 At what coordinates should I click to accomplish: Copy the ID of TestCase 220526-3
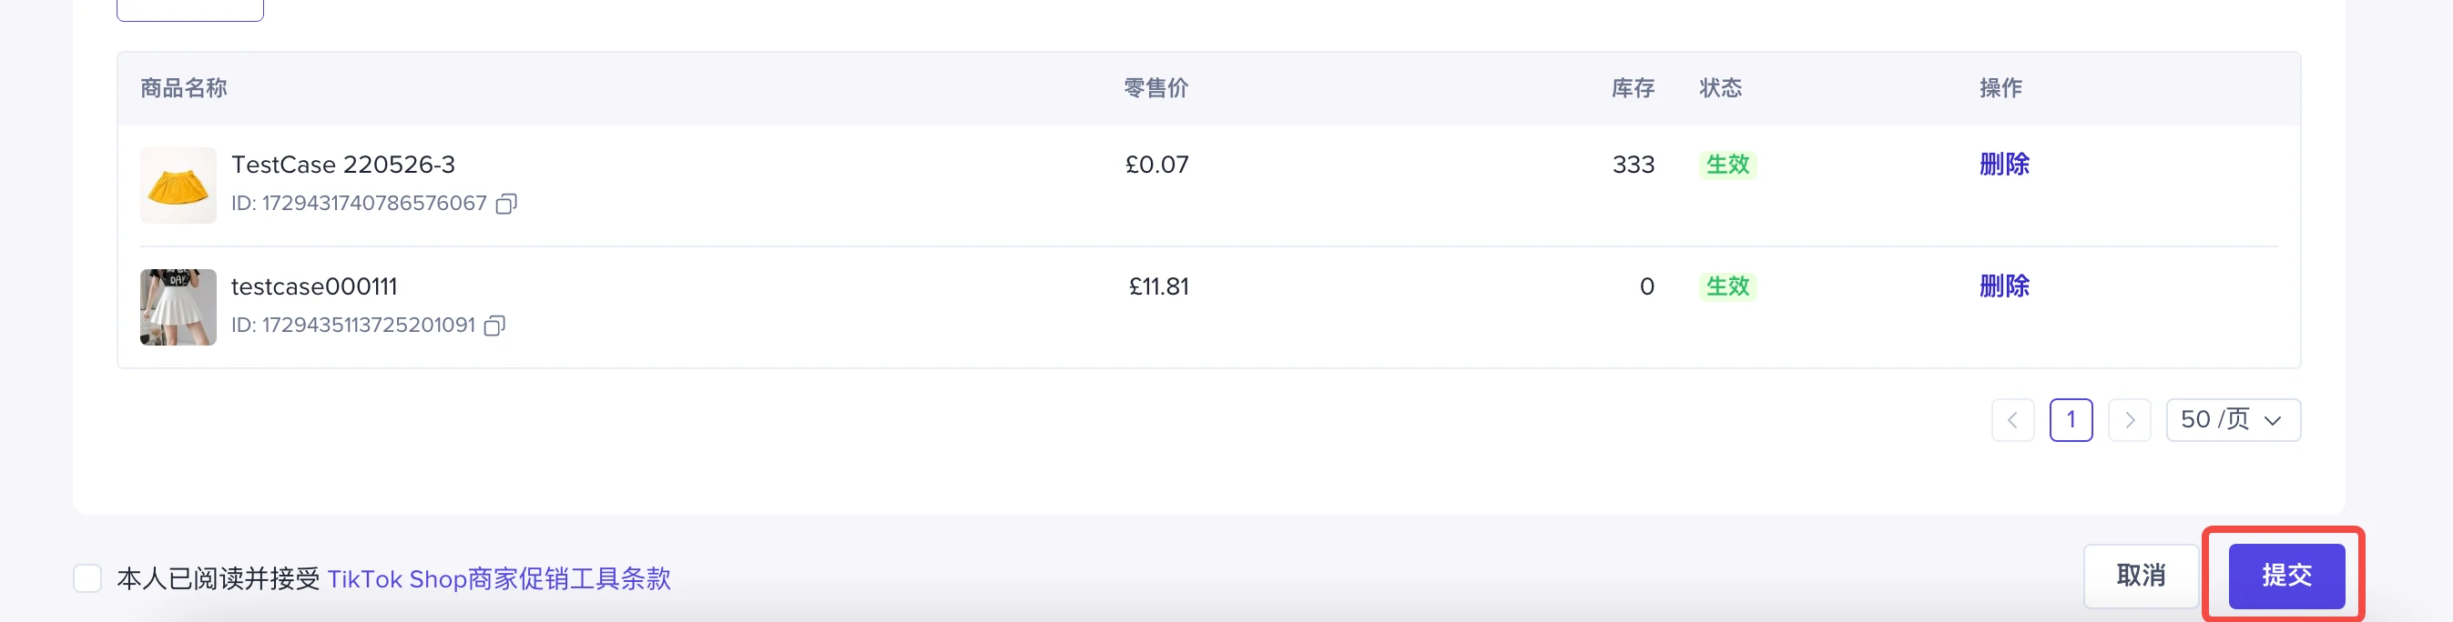[x=506, y=204]
